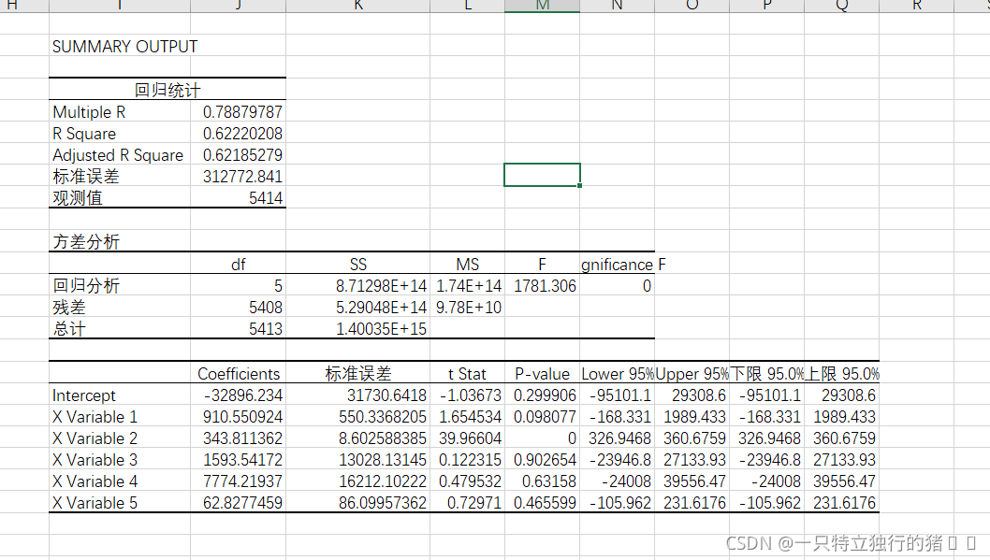990x560 pixels.
Task: Click the 标准误差 column header in coefficients table
Action: (358, 374)
